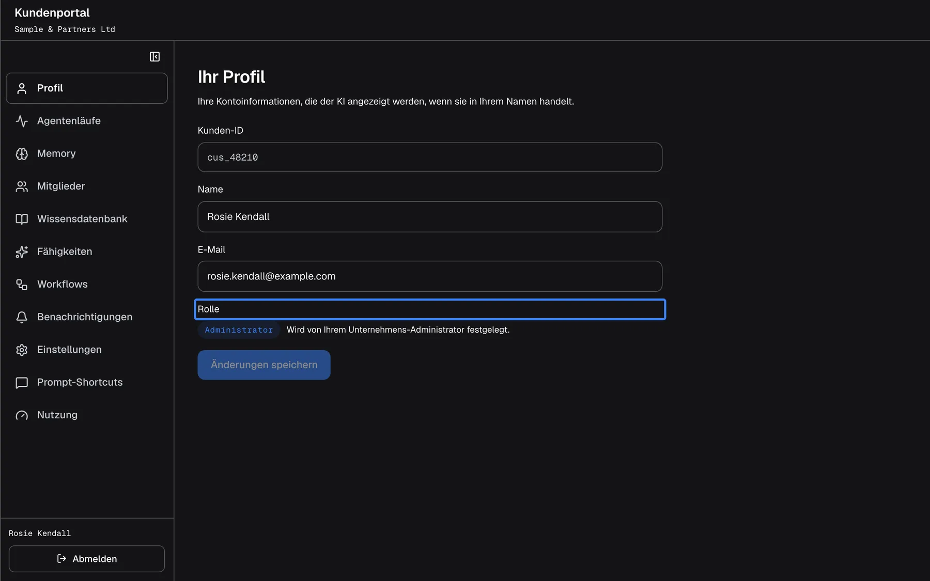Click the Kundenportal title
The width and height of the screenshot is (930, 581).
pyautogui.click(x=52, y=13)
